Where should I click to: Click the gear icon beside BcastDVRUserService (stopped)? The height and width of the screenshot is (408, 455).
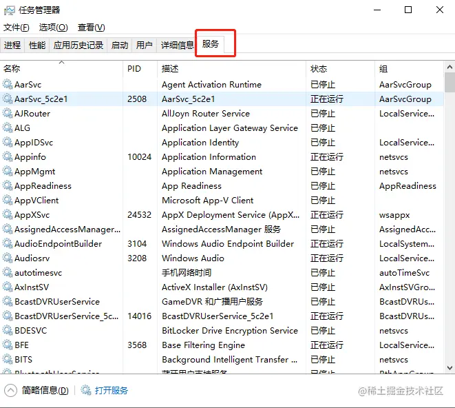click(x=8, y=302)
